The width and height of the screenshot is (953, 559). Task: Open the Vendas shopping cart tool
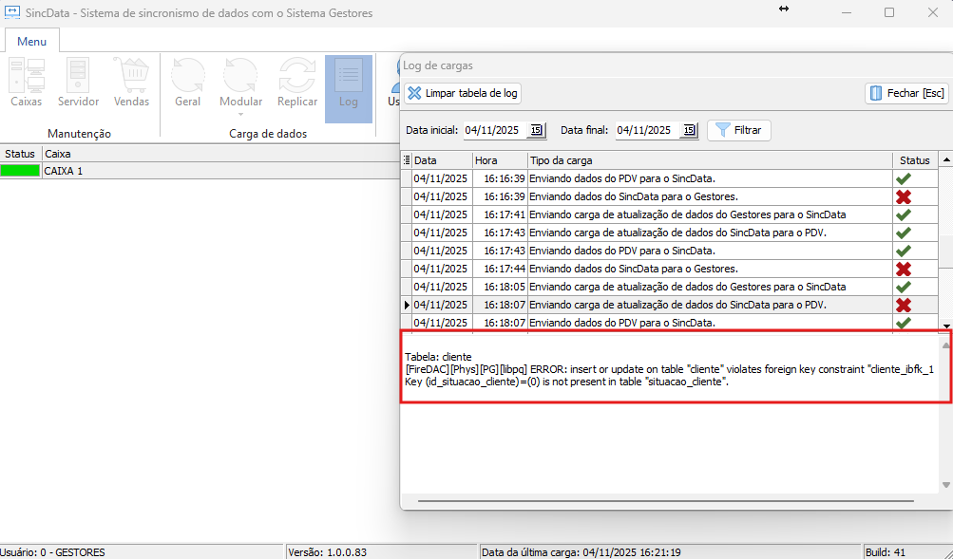click(131, 84)
